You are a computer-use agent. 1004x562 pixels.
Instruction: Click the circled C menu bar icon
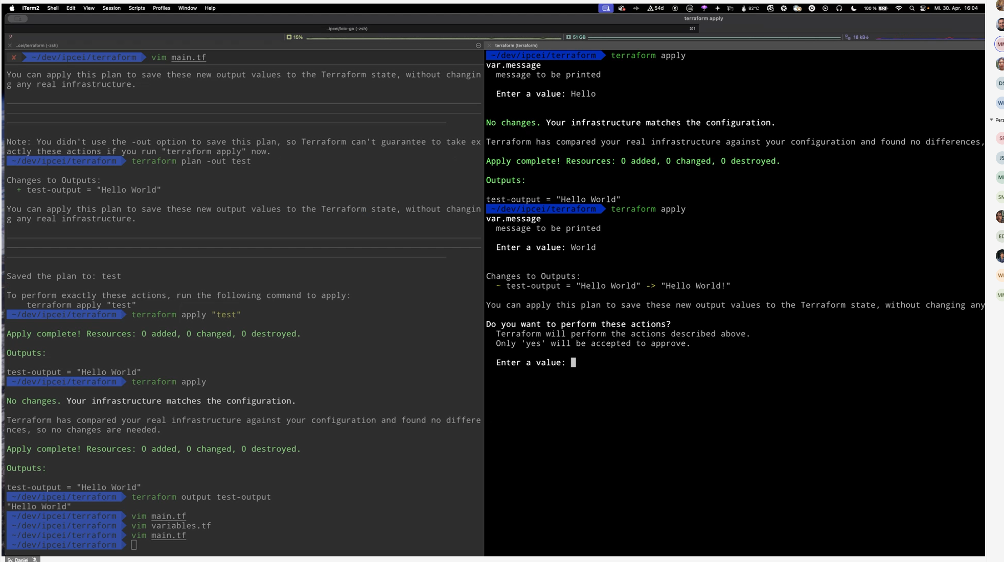[x=675, y=8]
